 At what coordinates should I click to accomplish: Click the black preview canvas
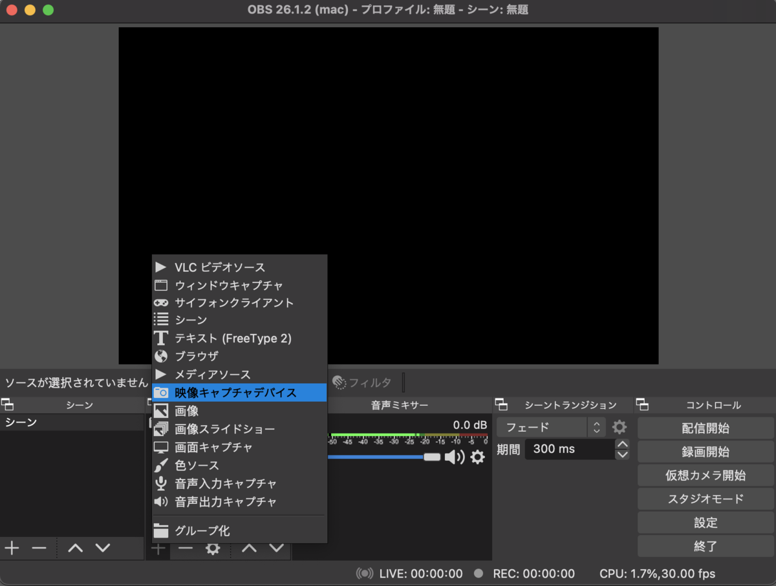coord(388,196)
